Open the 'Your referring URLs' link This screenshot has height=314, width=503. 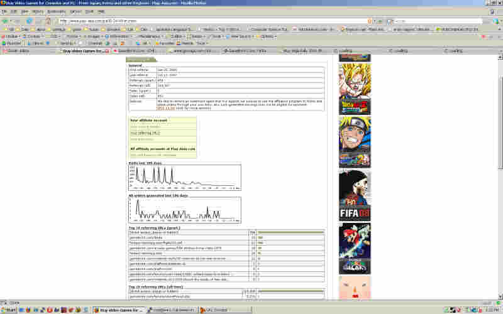(145, 133)
